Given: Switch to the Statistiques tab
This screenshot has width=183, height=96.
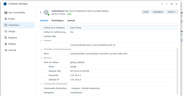Looking at the screenshot, I should pos(58,21).
